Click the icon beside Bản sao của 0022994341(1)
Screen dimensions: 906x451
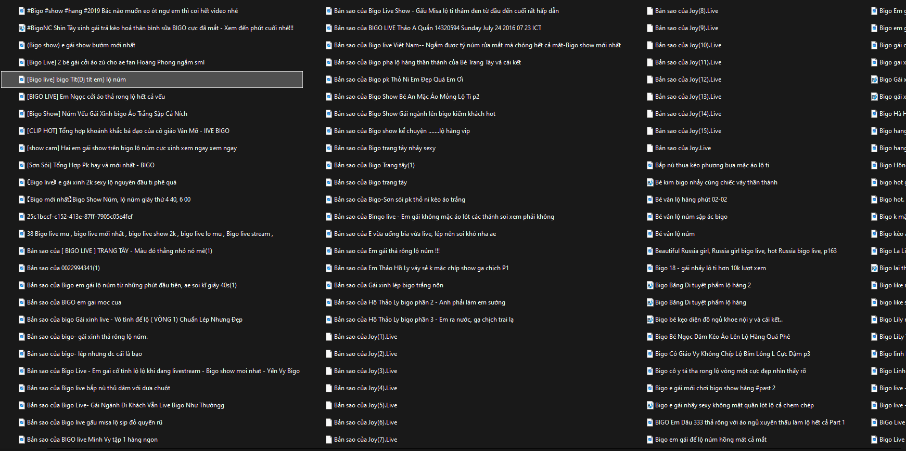22,268
